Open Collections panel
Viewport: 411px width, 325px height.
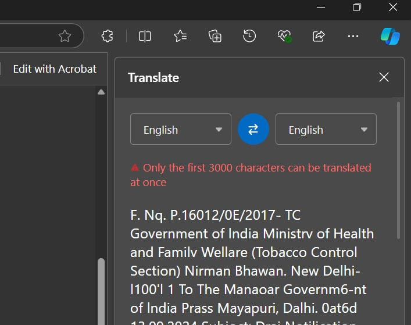click(x=215, y=36)
